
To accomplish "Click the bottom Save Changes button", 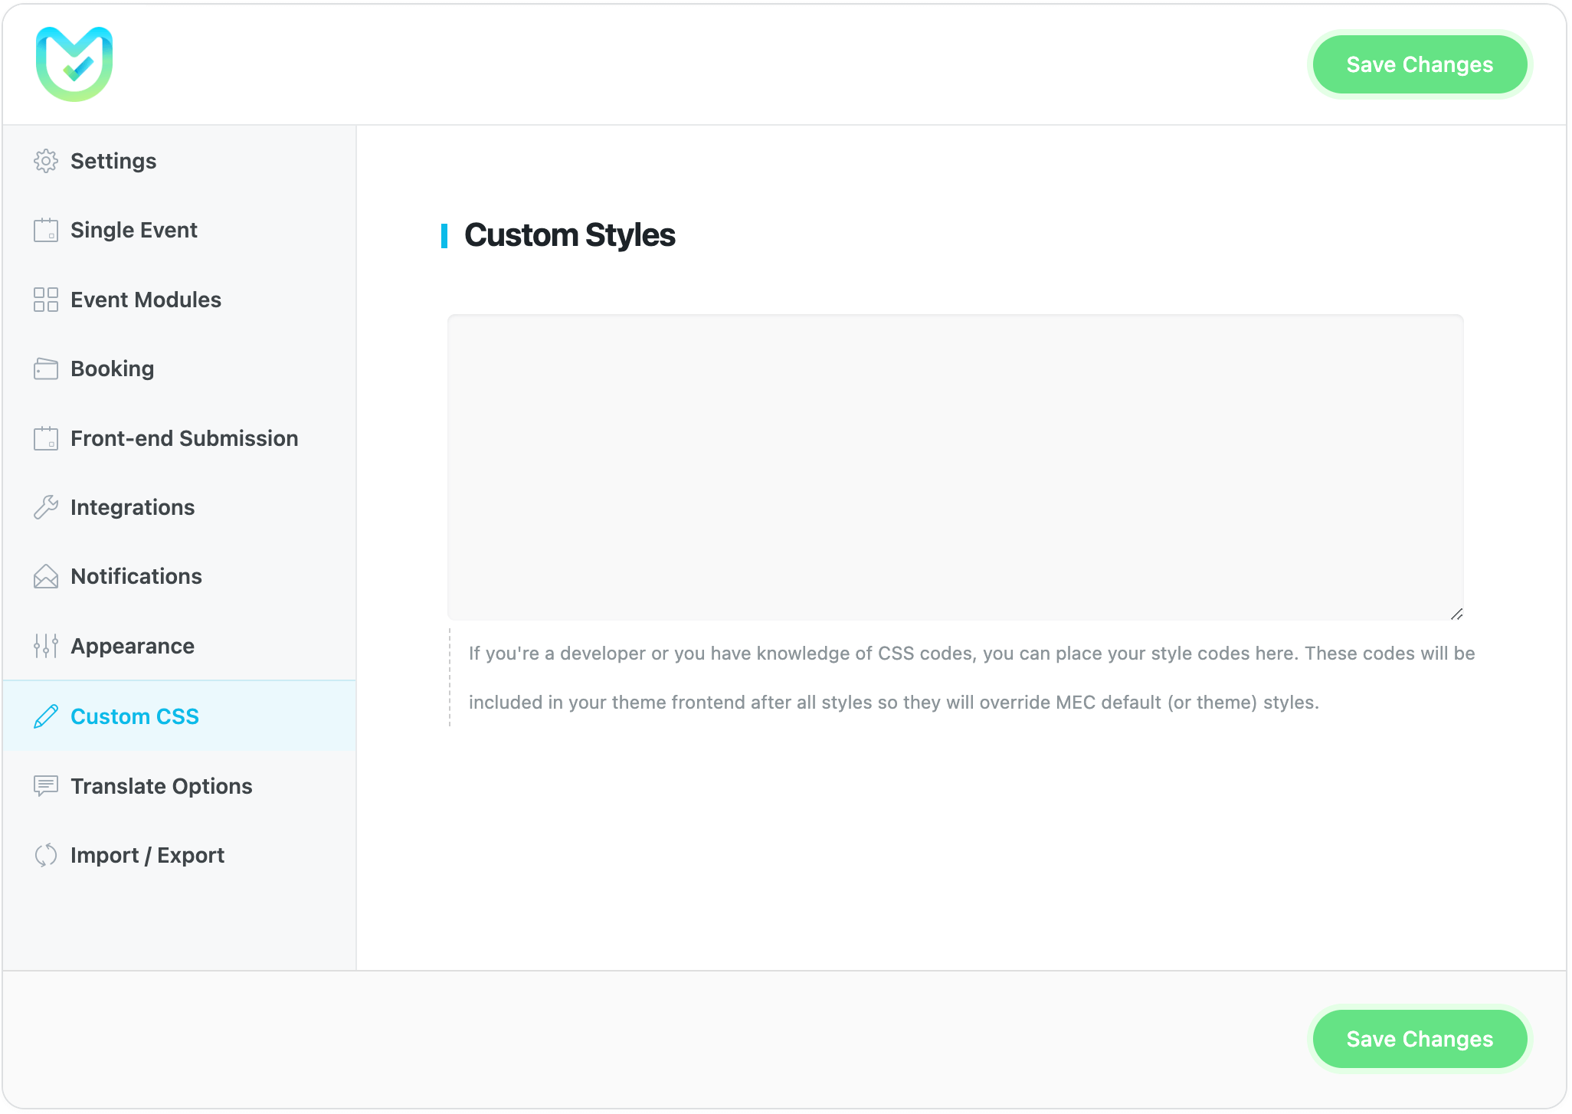I will pos(1420,1039).
